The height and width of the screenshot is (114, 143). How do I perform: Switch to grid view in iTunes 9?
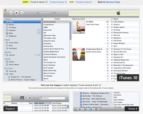pos(26,98)
